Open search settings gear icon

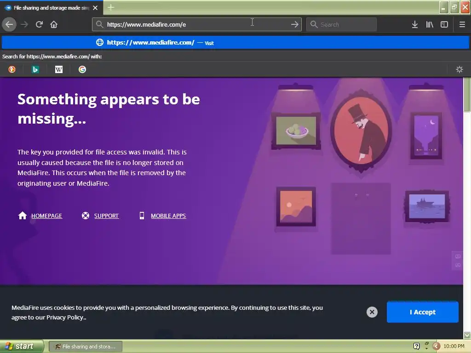[460, 69]
